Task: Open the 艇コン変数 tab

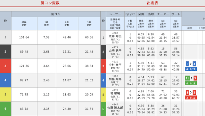Action: pos(50,3)
